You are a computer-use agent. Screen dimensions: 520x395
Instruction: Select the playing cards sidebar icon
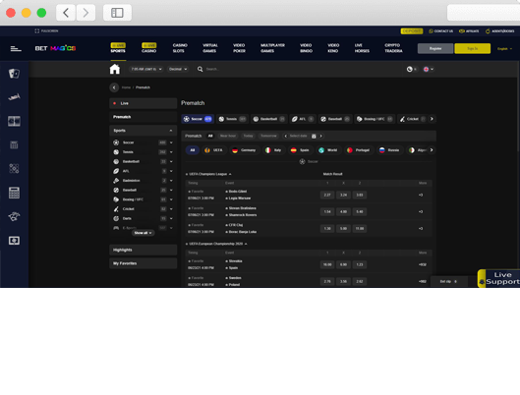point(14,74)
